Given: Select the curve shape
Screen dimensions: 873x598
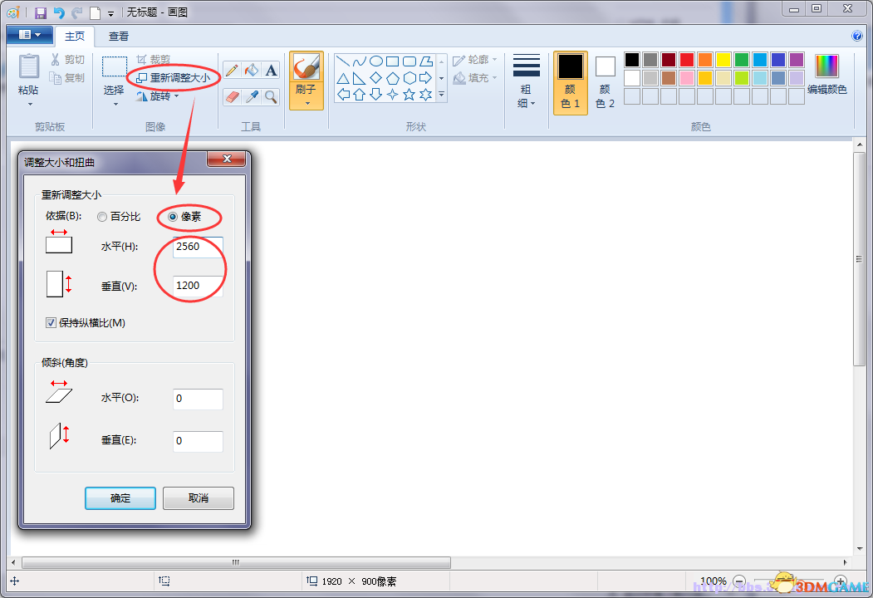Looking at the screenshot, I should click(x=360, y=61).
